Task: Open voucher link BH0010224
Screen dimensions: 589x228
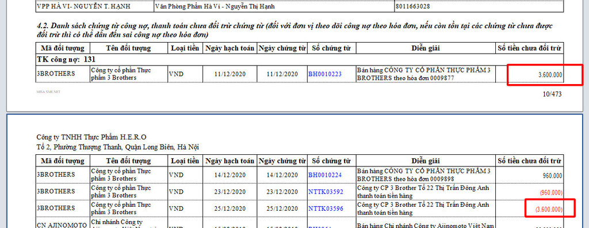Action: coord(325,175)
